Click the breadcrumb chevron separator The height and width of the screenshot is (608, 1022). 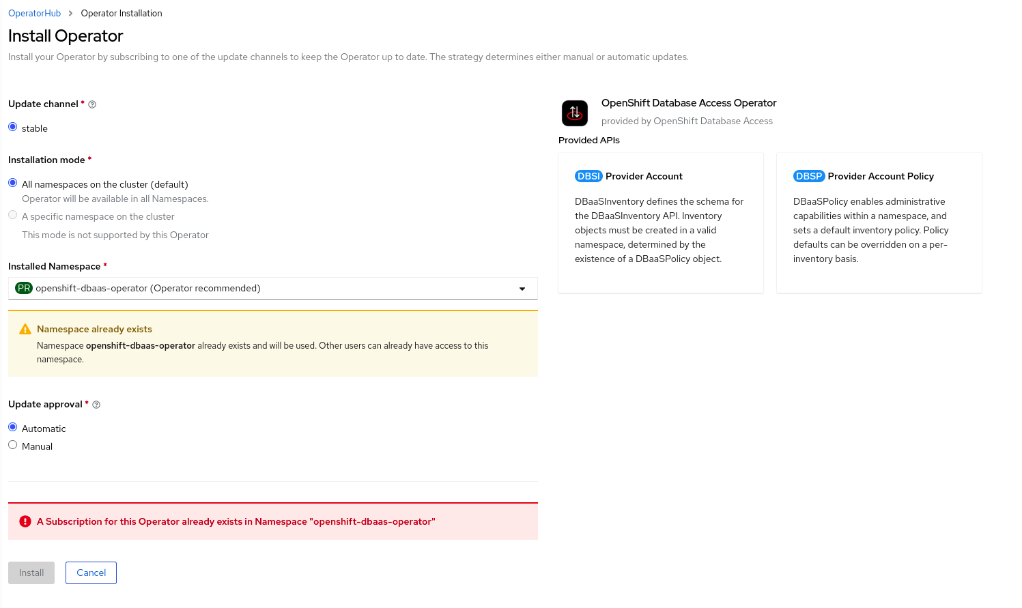coord(70,13)
